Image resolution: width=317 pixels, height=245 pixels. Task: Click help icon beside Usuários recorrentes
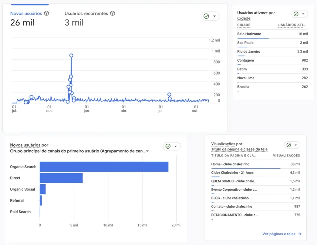[x=113, y=13]
